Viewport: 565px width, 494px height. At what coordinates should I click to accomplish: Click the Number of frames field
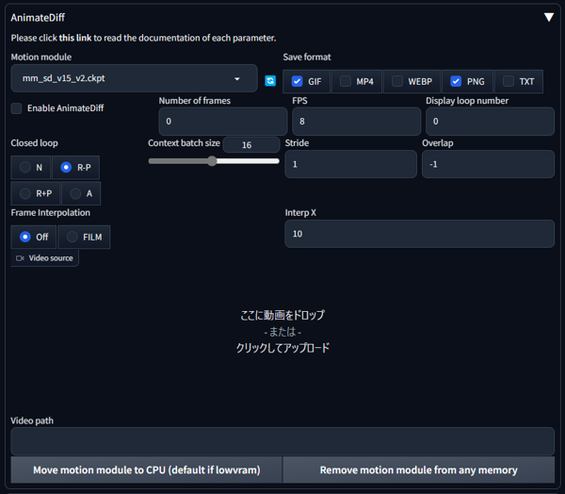(x=223, y=122)
